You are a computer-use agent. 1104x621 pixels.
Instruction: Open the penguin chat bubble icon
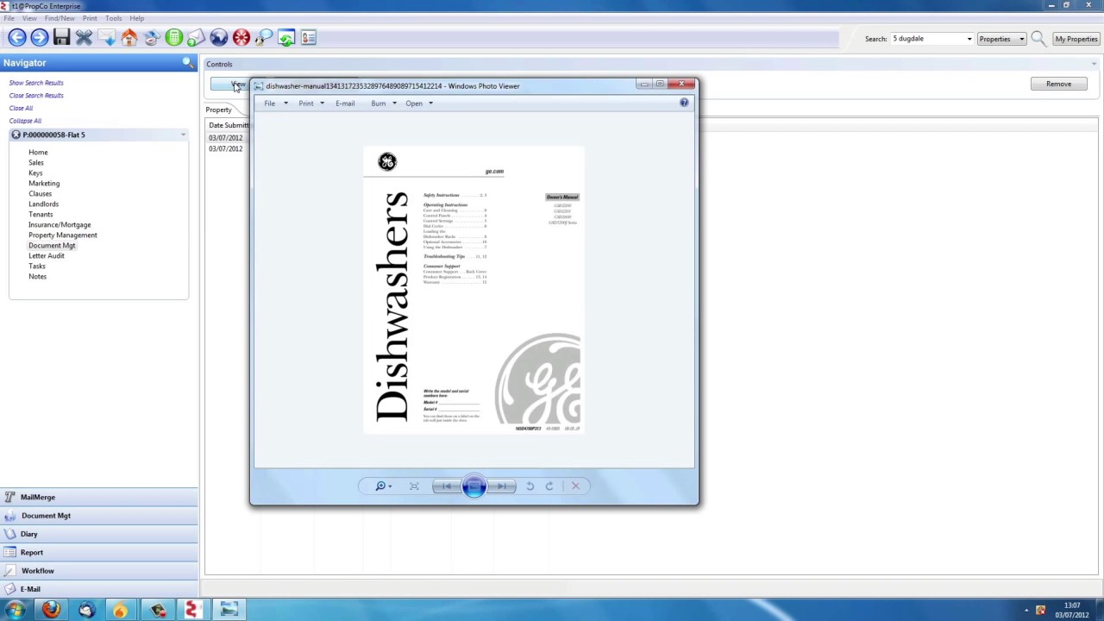tap(263, 38)
